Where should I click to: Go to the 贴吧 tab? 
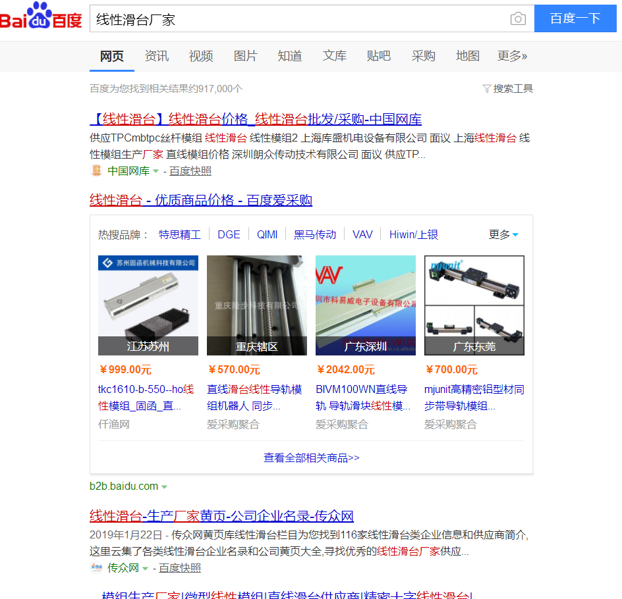tap(379, 56)
